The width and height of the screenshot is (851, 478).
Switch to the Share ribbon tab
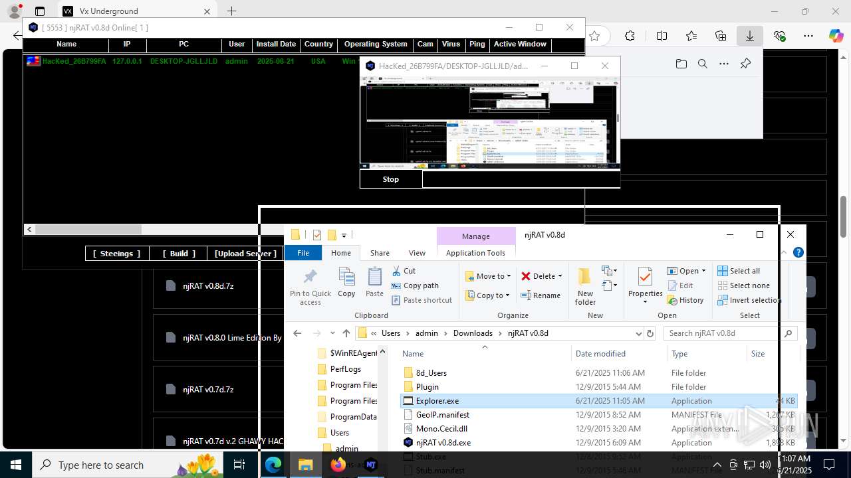pos(380,253)
